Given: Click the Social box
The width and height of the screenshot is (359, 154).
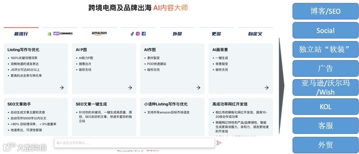Looking at the screenshot, I should [325, 30].
